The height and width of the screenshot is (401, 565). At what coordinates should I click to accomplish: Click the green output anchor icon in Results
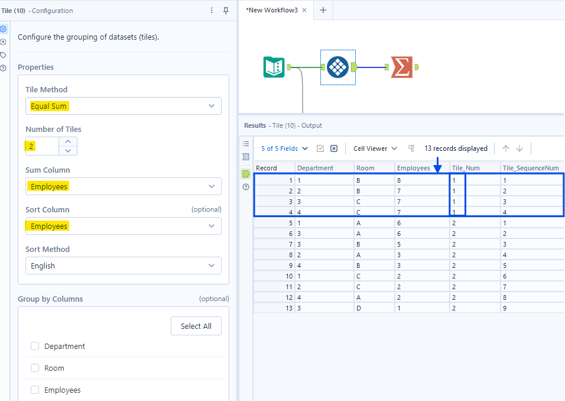[x=246, y=174]
